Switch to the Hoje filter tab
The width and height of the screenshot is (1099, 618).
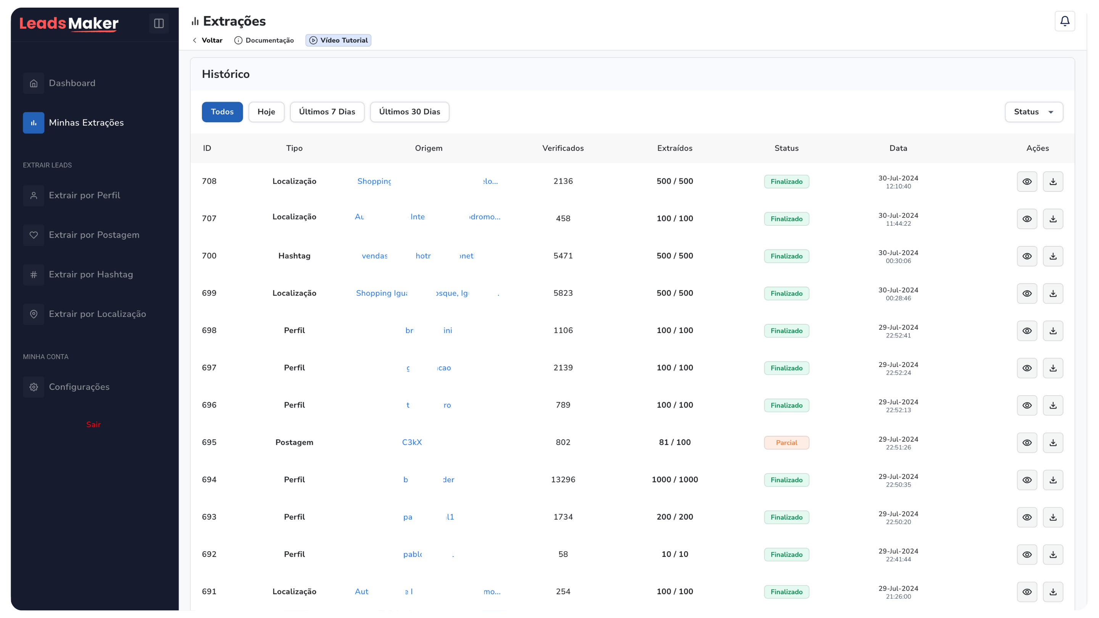[266, 112]
